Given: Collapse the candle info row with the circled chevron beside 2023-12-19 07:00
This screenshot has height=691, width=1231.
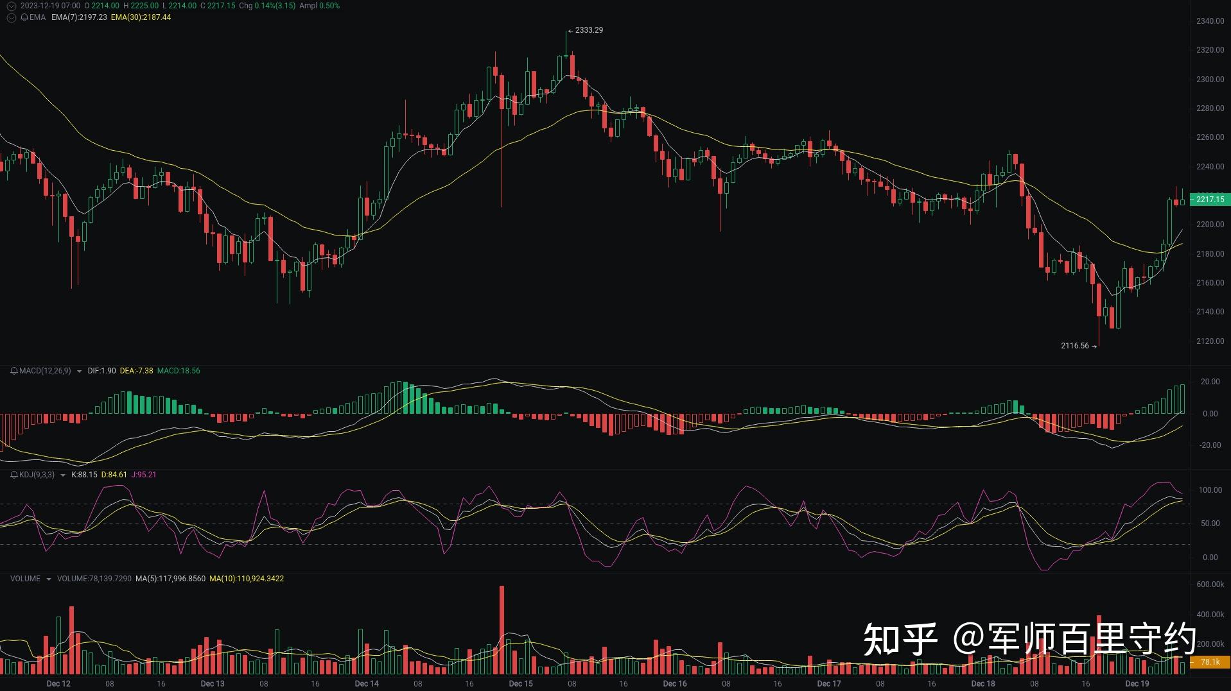Looking at the screenshot, I should [11, 6].
